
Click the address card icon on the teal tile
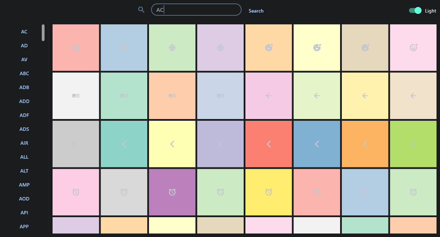[124, 96]
